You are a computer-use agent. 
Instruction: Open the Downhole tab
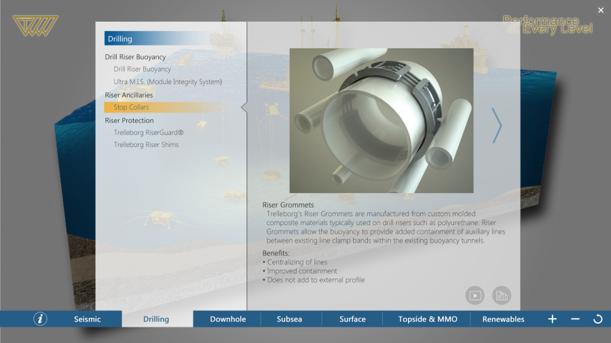pyautogui.click(x=228, y=319)
